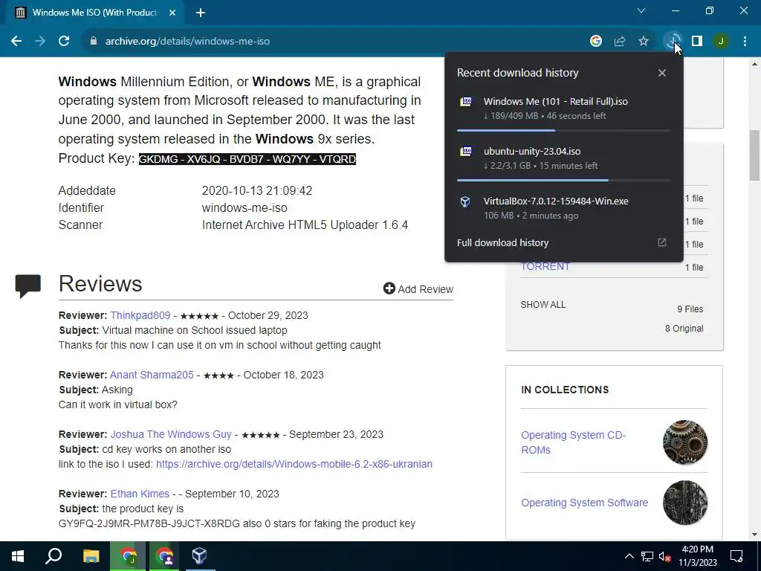This screenshot has height=571, width=761.
Task: Click the scrollbar down arrow
Action: [x=755, y=535]
